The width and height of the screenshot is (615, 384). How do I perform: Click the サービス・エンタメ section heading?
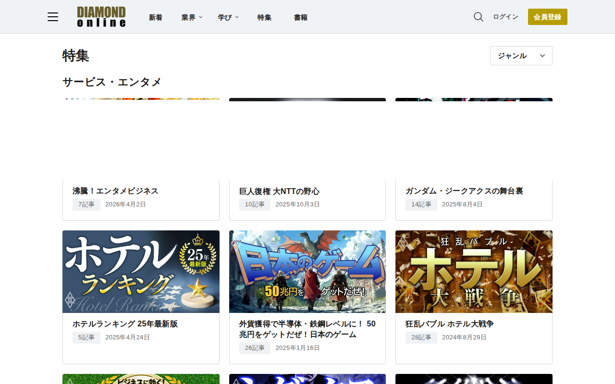tap(112, 82)
